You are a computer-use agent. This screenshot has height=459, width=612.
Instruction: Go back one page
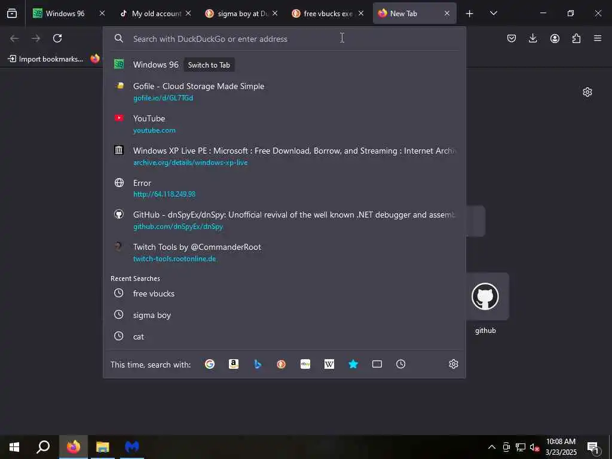point(14,38)
